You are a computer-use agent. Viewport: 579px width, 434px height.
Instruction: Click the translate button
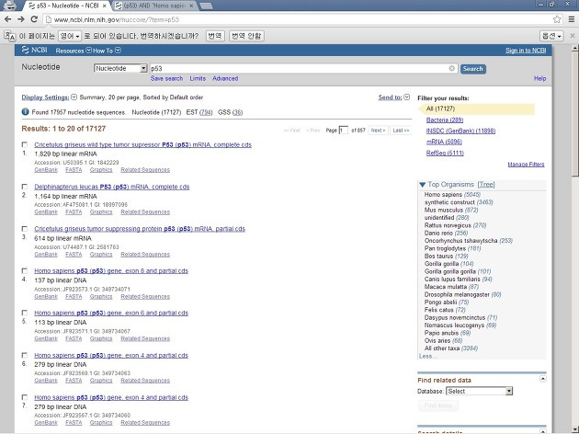(215, 36)
